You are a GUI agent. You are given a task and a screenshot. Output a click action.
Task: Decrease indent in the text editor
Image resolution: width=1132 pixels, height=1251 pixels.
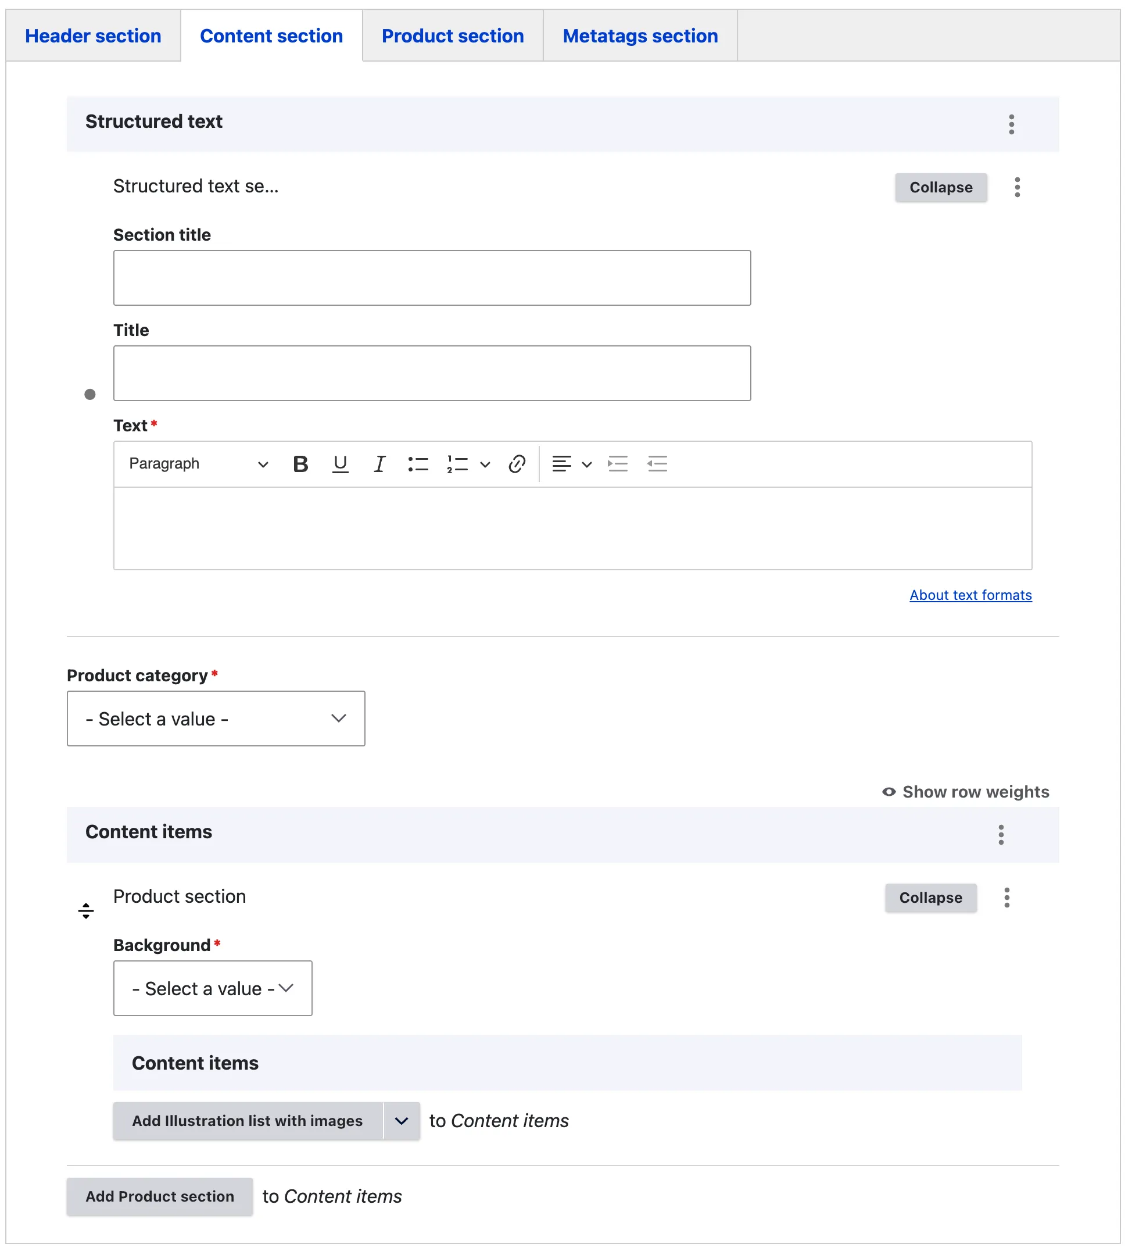[657, 464]
